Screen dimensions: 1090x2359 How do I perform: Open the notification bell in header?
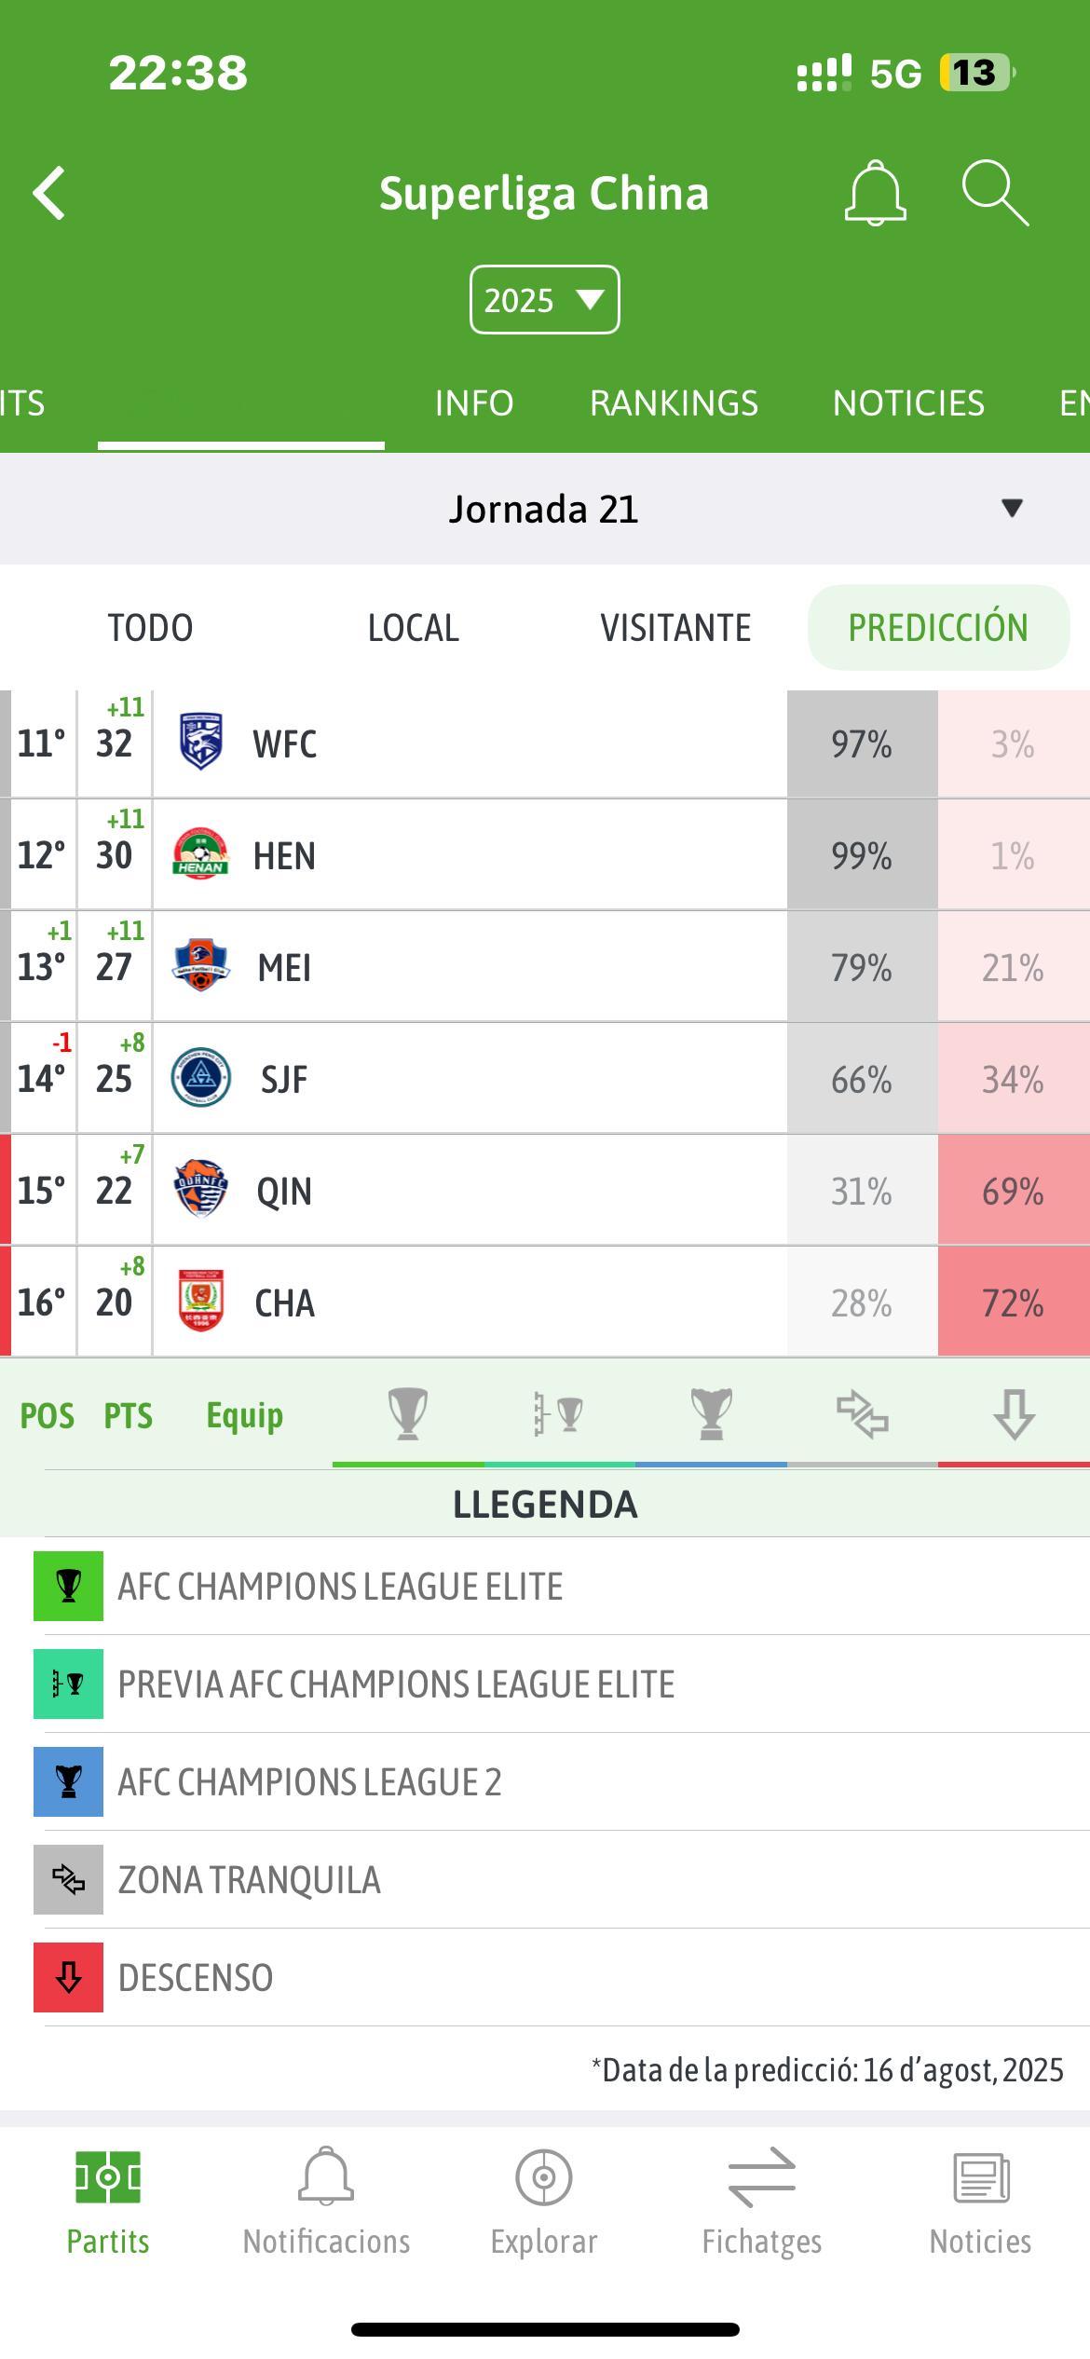[x=875, y=194]
